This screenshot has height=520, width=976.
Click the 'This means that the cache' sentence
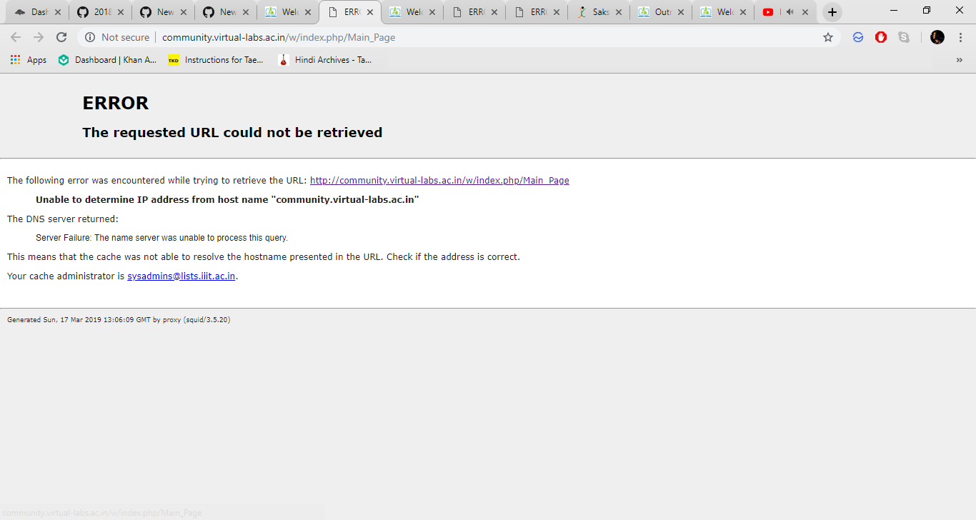pos(264,256)
